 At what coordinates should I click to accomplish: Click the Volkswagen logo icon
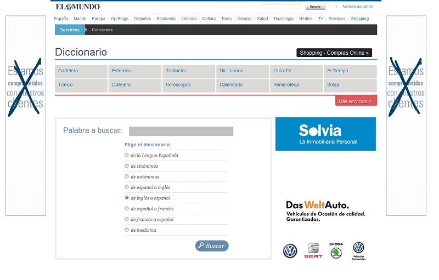point(290,251)
